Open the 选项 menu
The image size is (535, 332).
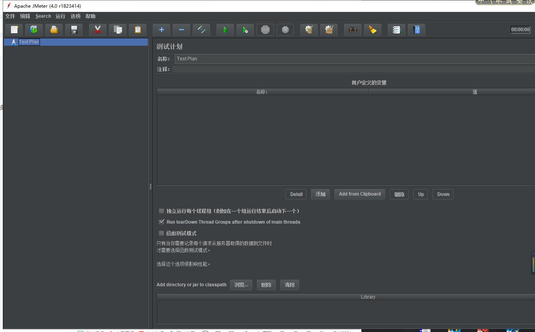pos(75,16)
